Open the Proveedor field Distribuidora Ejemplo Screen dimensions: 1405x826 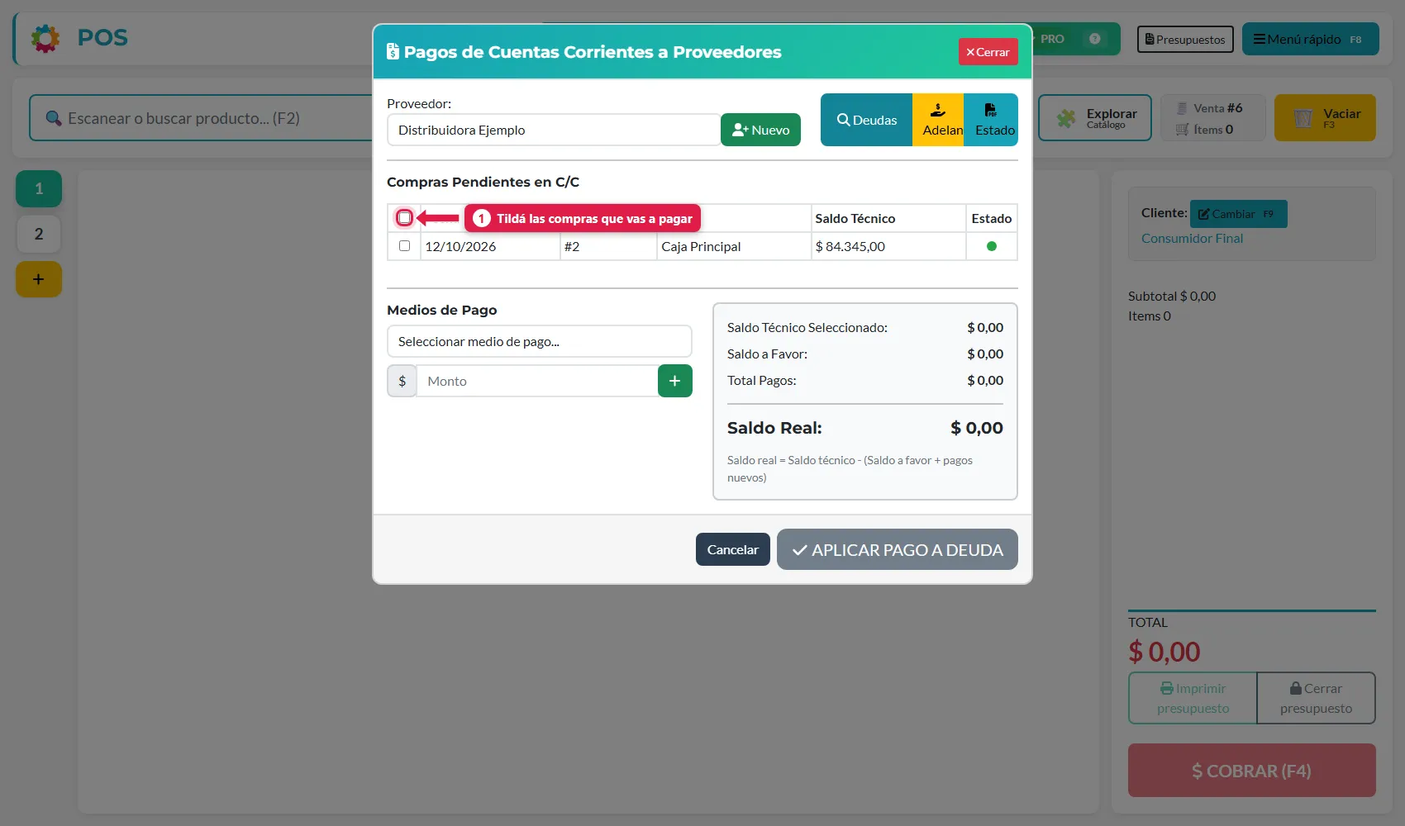(x=554, y=130)
